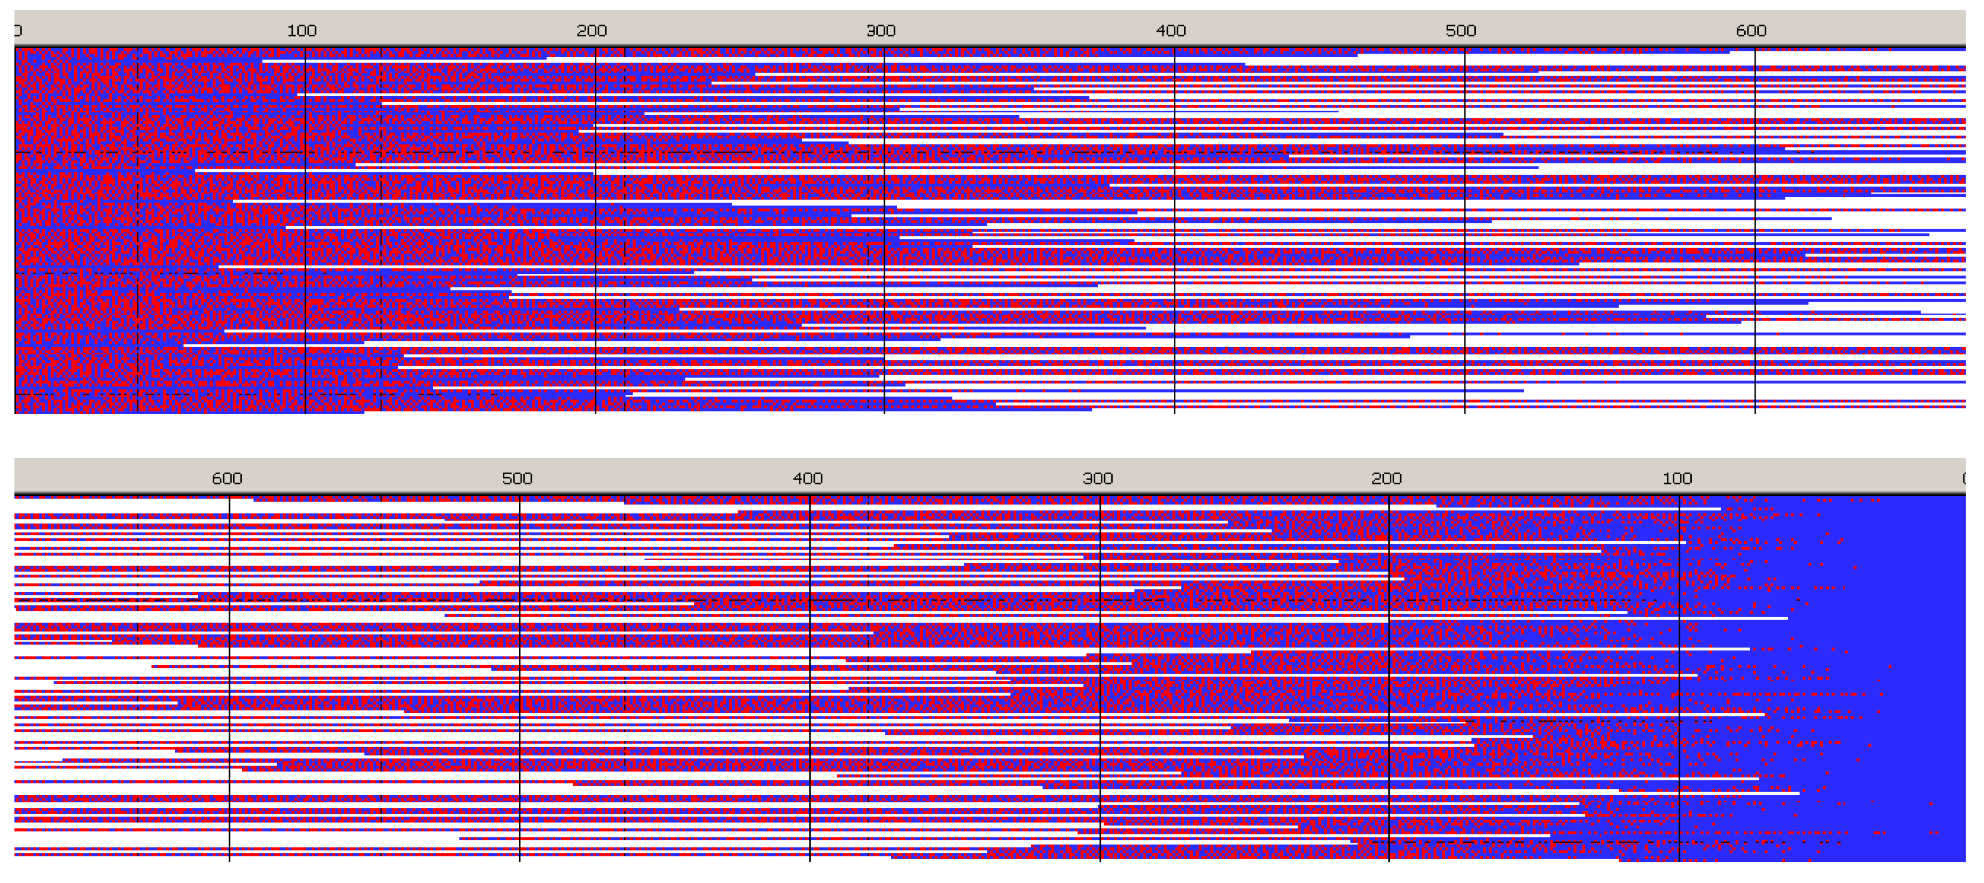Image resolution: width=1984 pixels, height=883 pixels.
Task: Click the 0 origin on top ruler
Action: [18, 31]
